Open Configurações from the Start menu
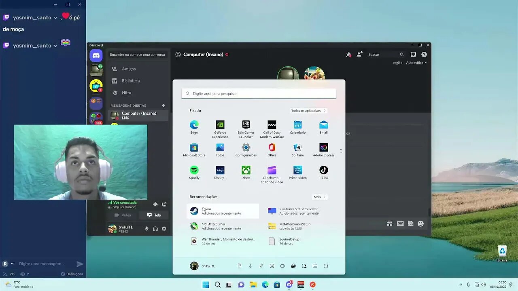This screenshot has width=518, height=291. [246, 150]
